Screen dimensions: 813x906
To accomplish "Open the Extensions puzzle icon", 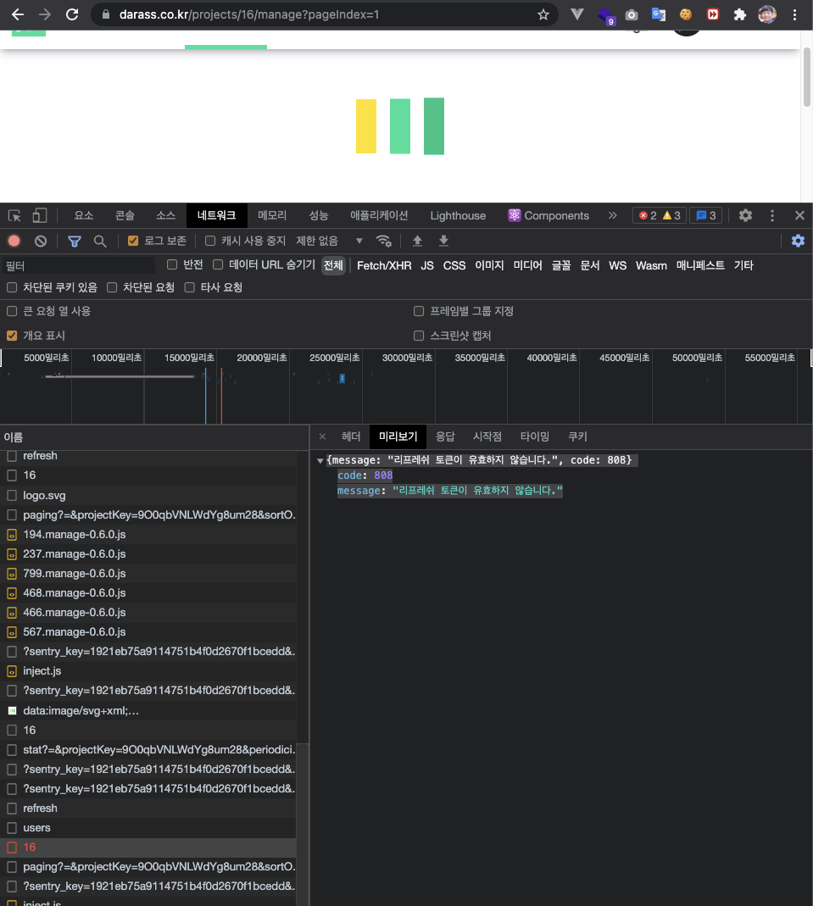I will [x=739, y=14].
